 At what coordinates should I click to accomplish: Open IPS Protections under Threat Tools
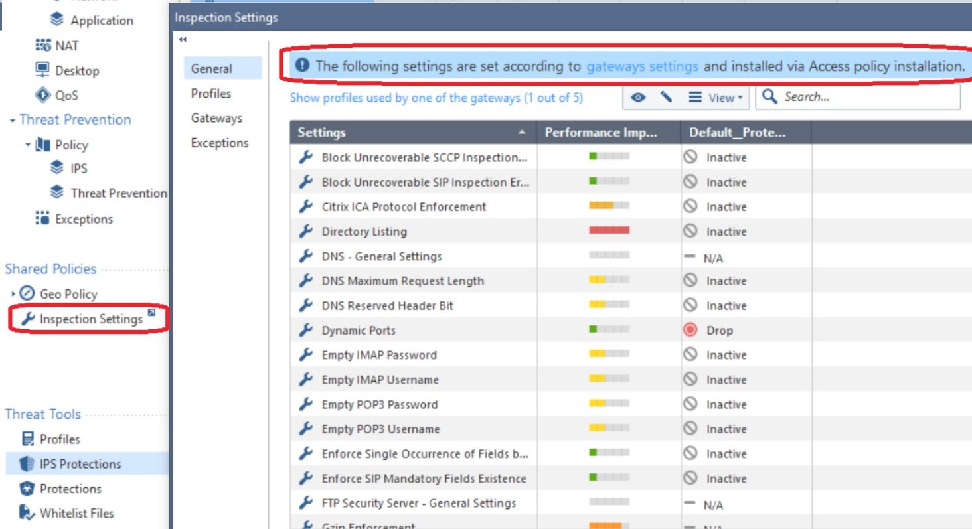click(x=74, y=463)
